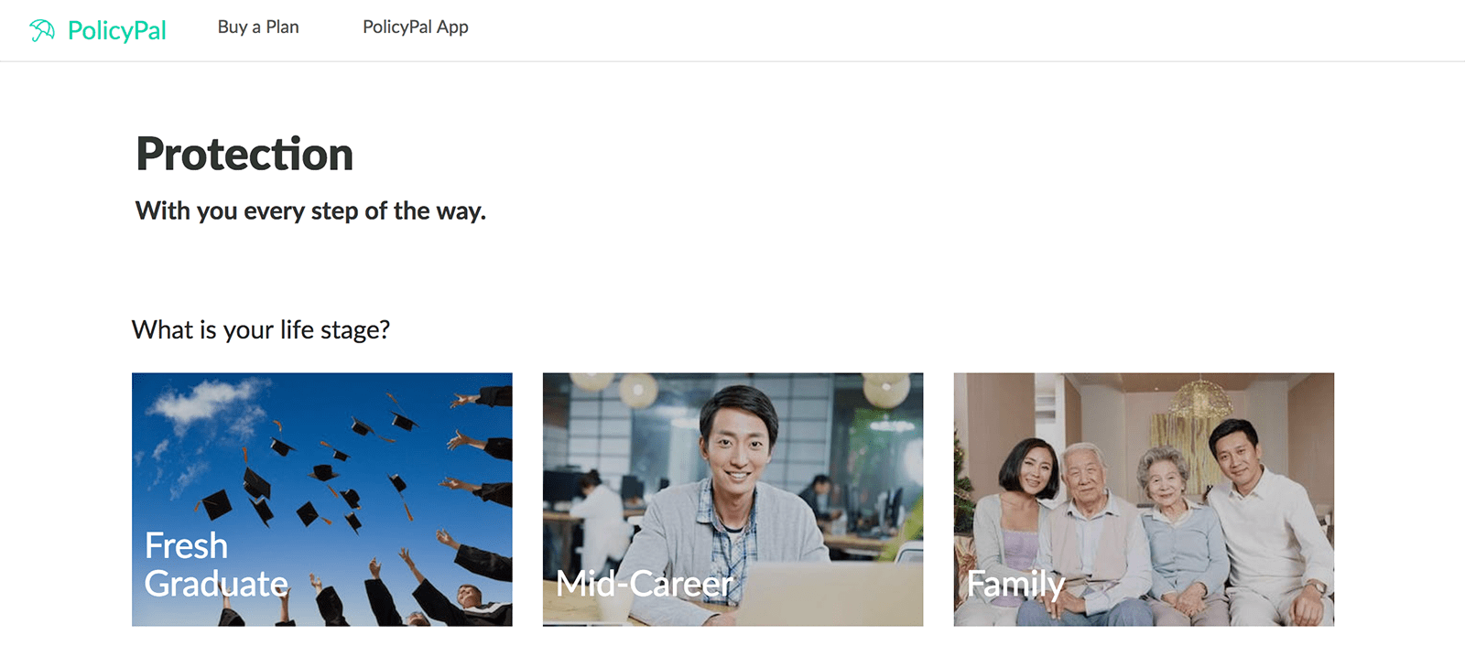Click 'With you every step of the way.' text
1465x667 pixels.
pyautogui.click(x=310, y=211)
